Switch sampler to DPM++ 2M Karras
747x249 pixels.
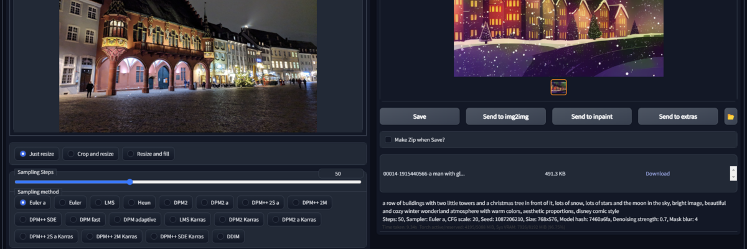111,237
